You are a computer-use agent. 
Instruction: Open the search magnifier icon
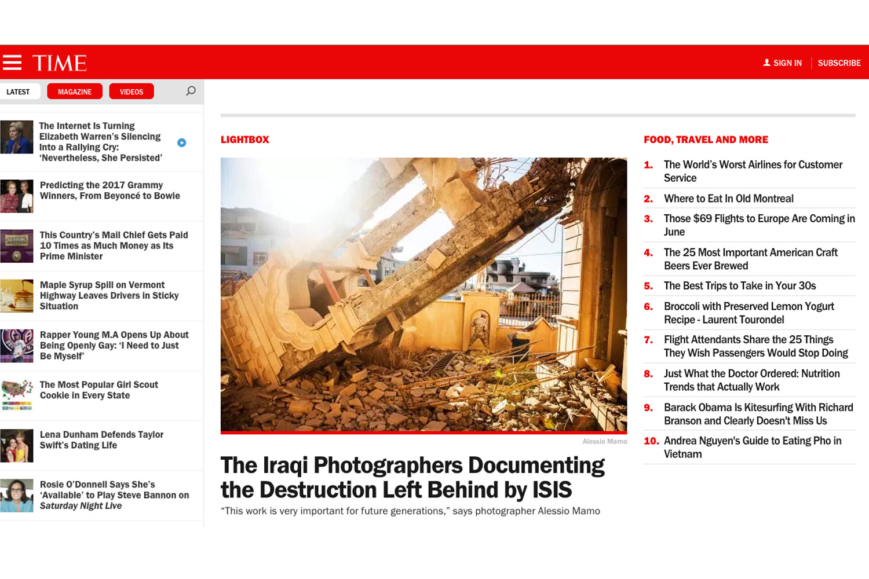pos(191,91)
